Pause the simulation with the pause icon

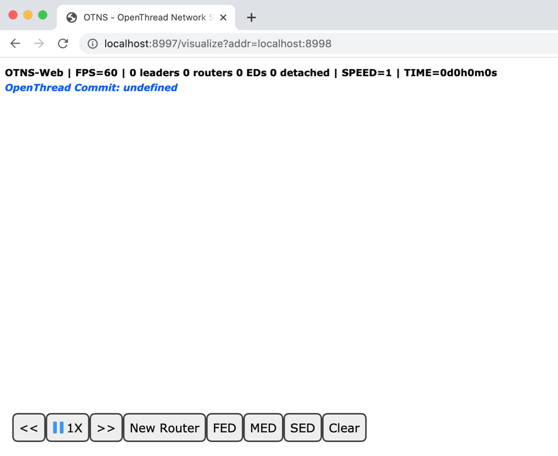[59, 427]
